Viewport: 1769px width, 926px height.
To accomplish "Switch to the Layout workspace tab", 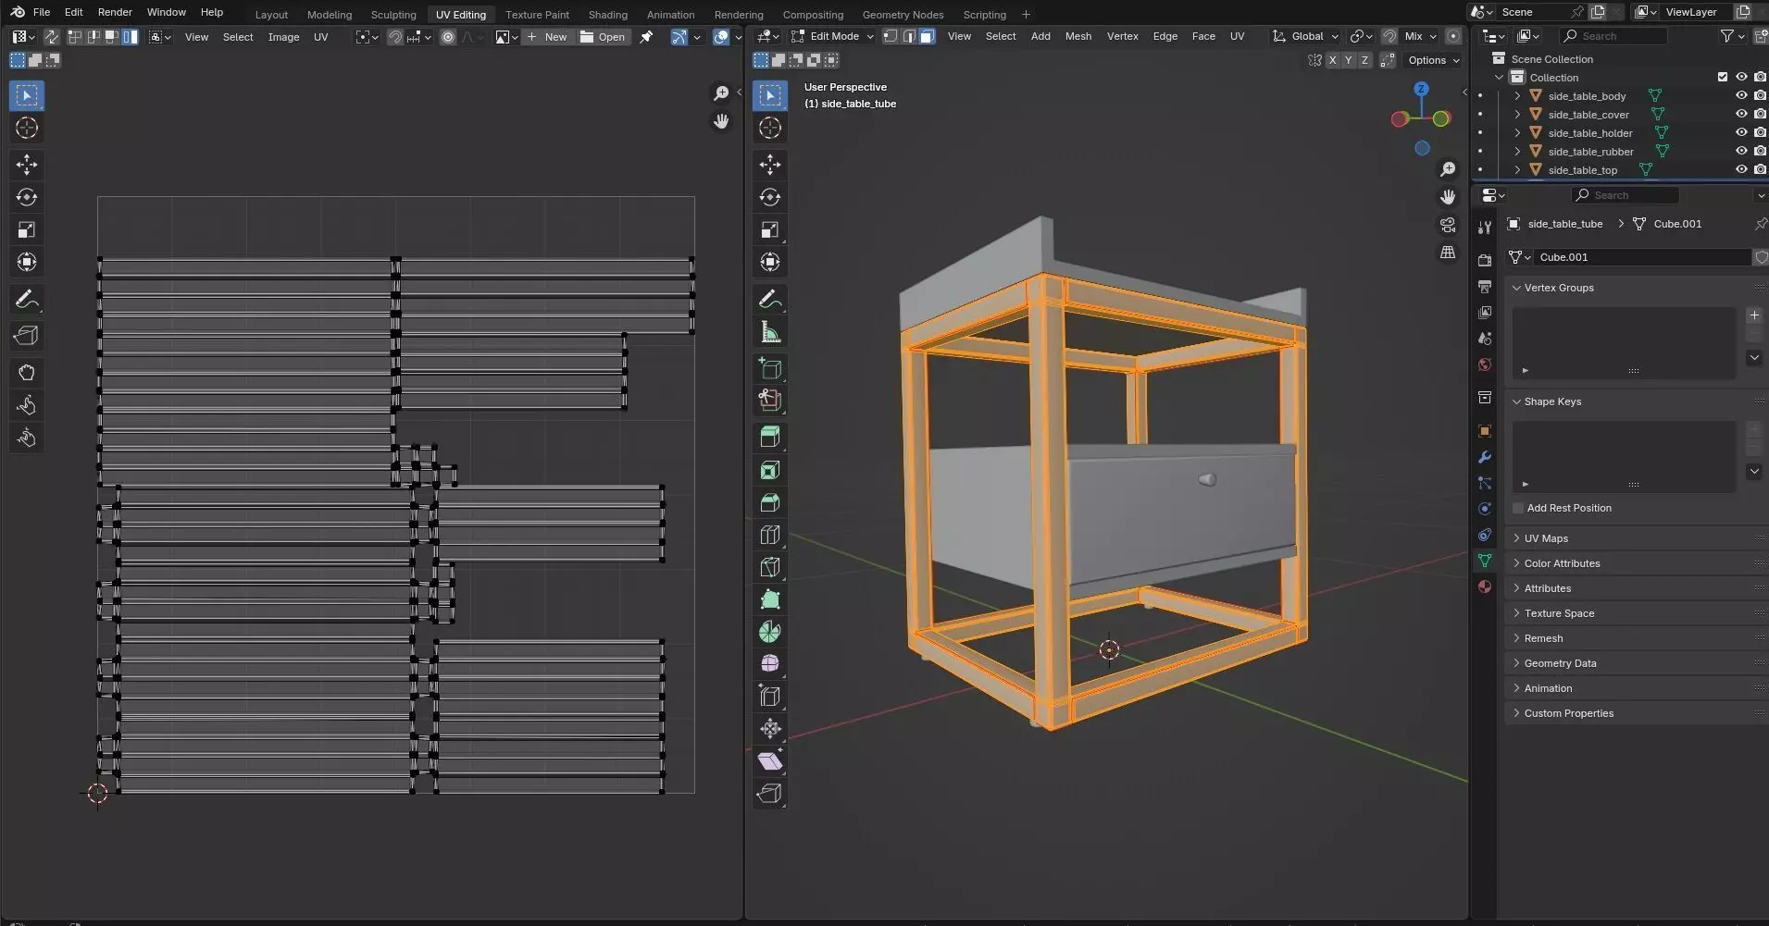I will click(x=271, y=15).
